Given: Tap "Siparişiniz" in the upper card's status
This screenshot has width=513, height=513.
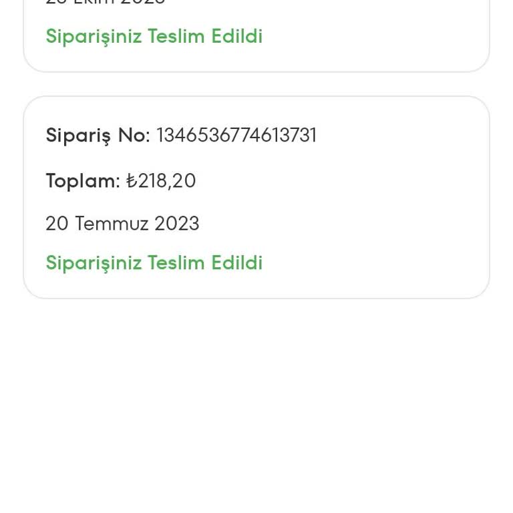Looking at the screenshot, I should coord(94,36).
